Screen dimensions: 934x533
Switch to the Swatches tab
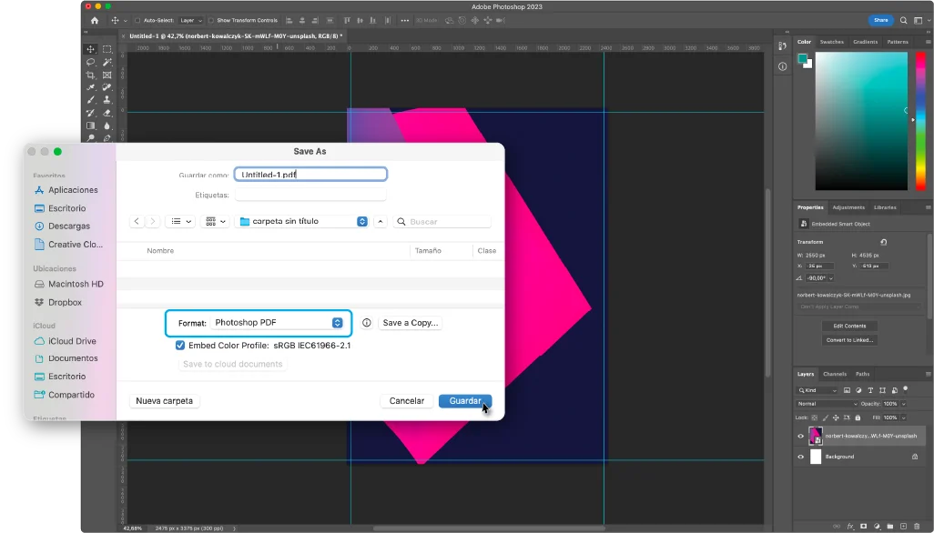[x=831, y=42]
